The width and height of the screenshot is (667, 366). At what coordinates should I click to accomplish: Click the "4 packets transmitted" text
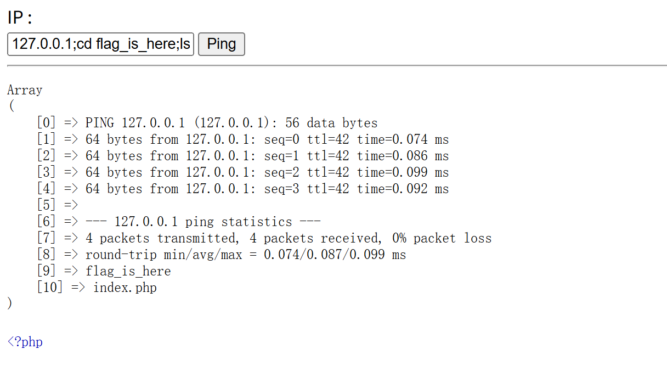162,238
